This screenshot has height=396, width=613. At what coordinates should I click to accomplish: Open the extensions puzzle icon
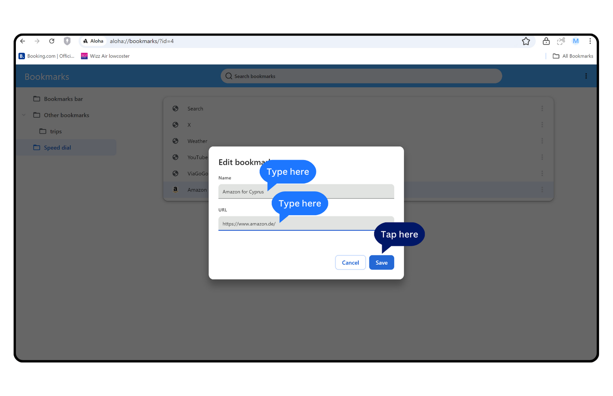point(561,41)
